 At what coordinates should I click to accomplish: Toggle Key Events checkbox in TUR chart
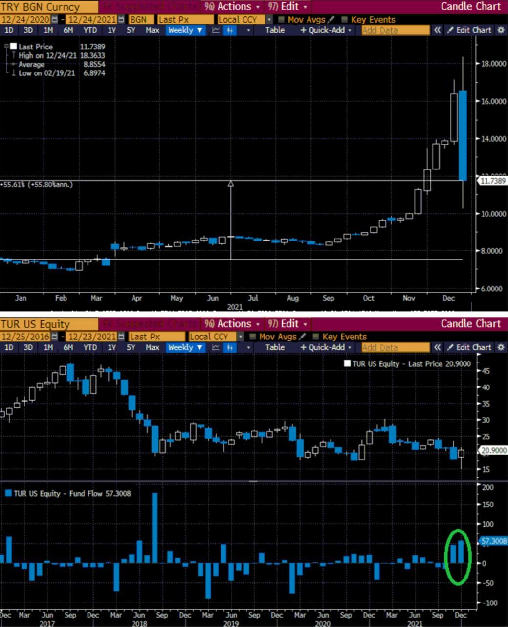pyautogui.click(x=315, y=337)
